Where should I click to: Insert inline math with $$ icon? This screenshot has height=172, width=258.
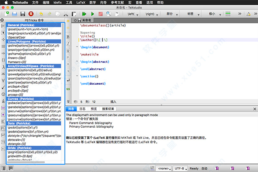pos(68,89)
